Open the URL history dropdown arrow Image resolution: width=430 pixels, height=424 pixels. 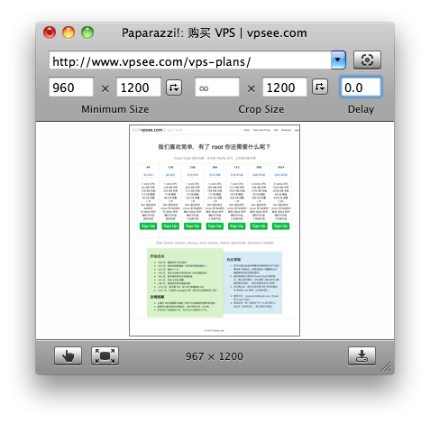(x=338, y=60)
